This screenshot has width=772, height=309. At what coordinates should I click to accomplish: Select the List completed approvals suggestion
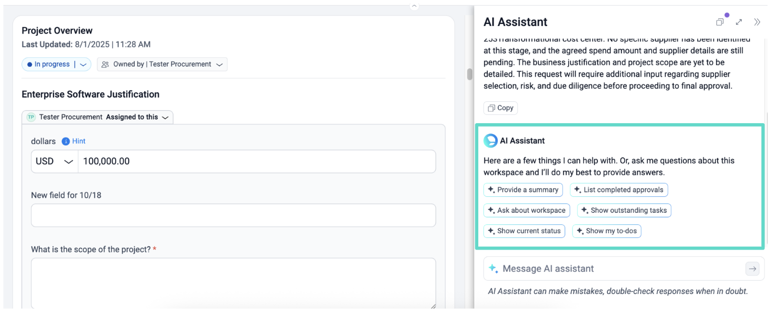click(618, 190)
